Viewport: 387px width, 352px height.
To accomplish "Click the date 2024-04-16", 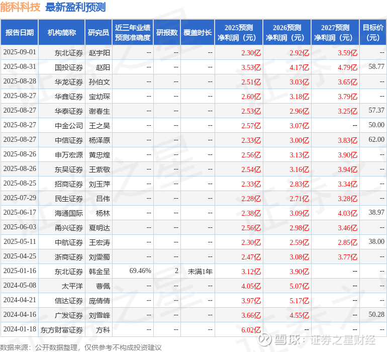I will [20, 314].
